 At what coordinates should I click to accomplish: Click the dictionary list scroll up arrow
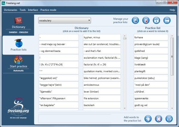(125, 36)
